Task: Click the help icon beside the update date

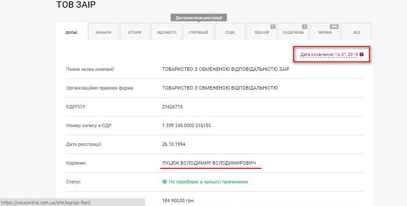Action: [362, 55]
